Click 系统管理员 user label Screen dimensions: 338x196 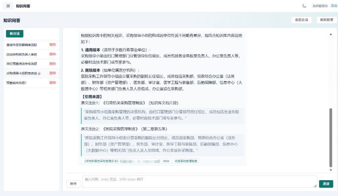pyautogui.click(x=320, y=6)
